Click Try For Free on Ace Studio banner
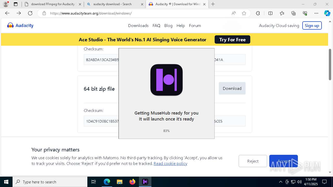The height and width of the screenshot is (187, 333). point(232,39)
